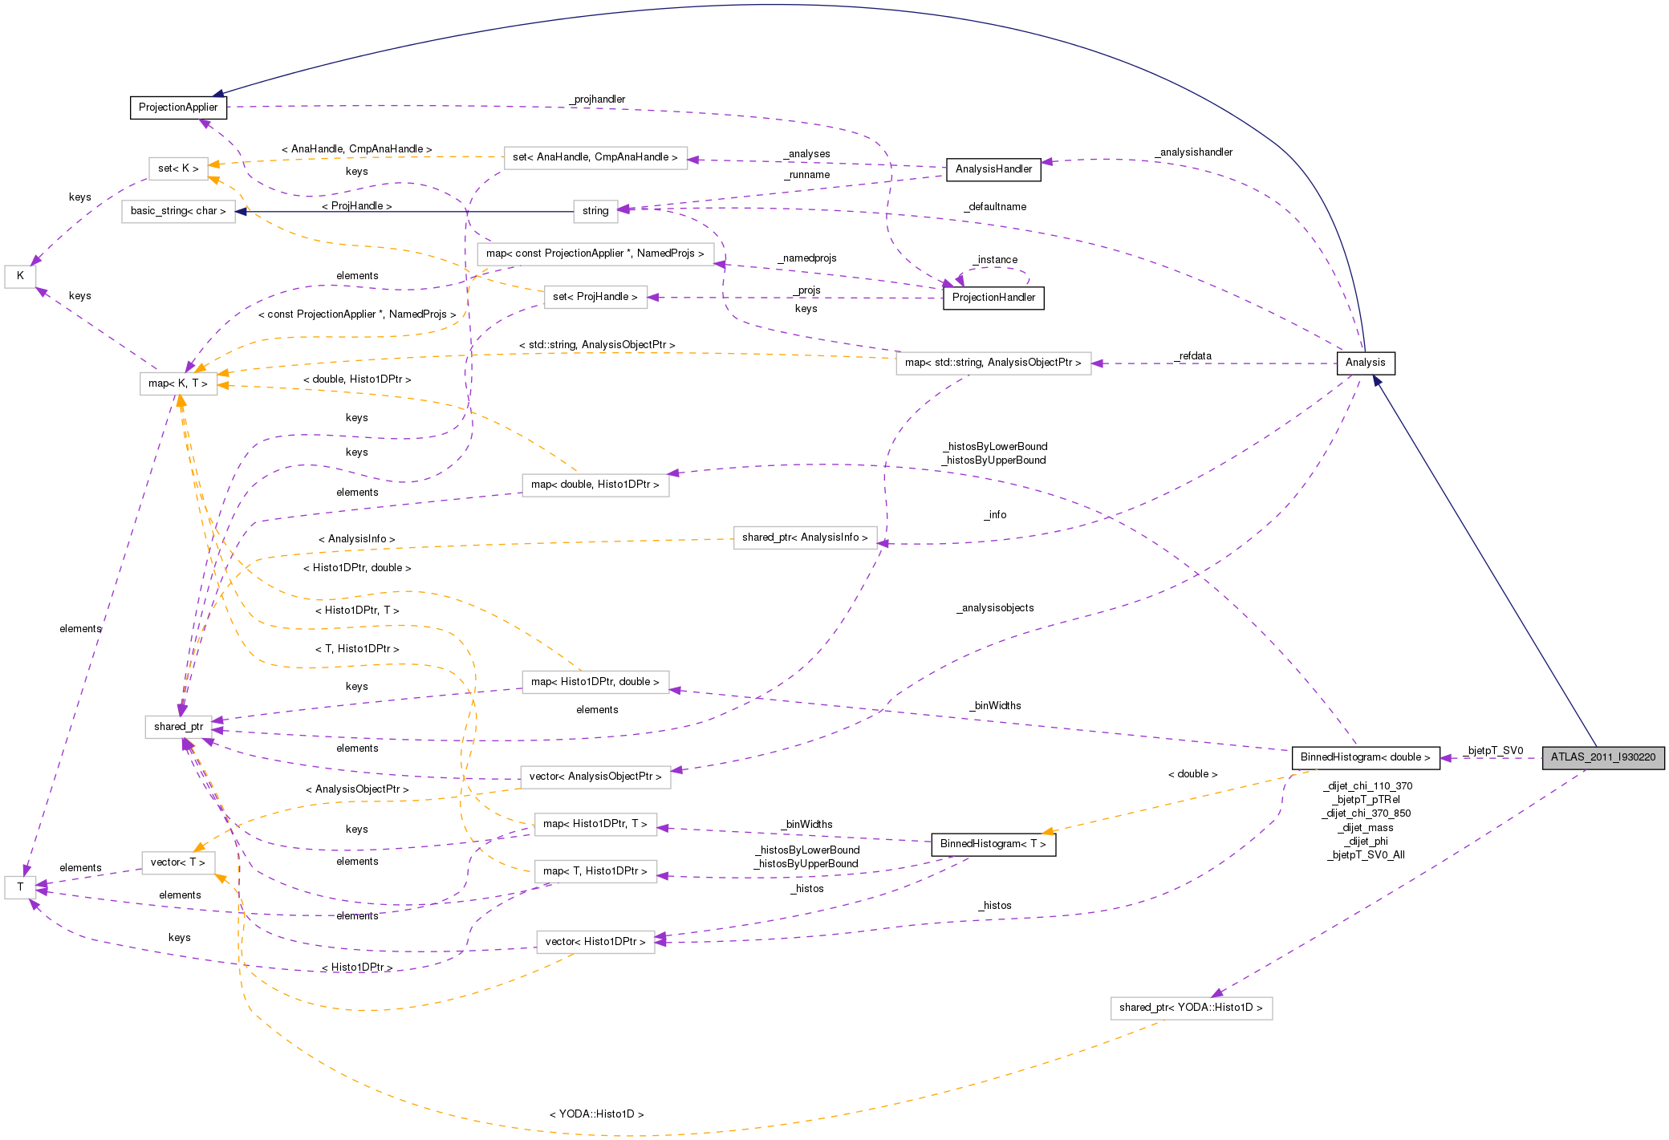Click the _instance edge label
The image size is (1669, 1140).
click(995, 260)
